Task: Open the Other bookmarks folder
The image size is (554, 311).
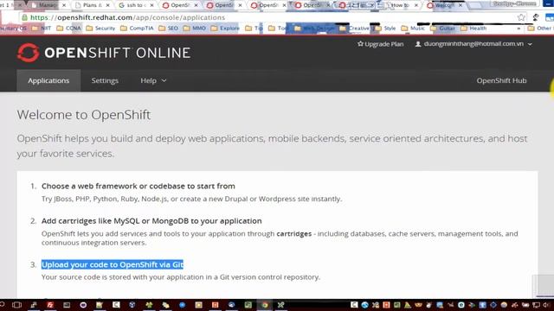Action: (539, 29)
